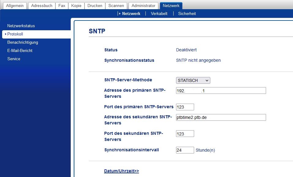Click the Synchronisationsintervall input field
Screen dimensions: 293x177
click(x=185, y=150)
